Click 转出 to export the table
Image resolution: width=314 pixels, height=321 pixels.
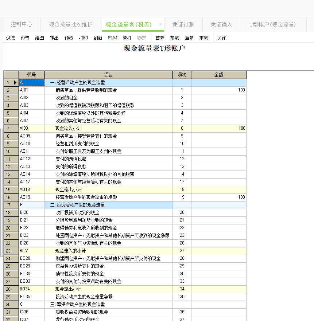[x=54, y=38]
